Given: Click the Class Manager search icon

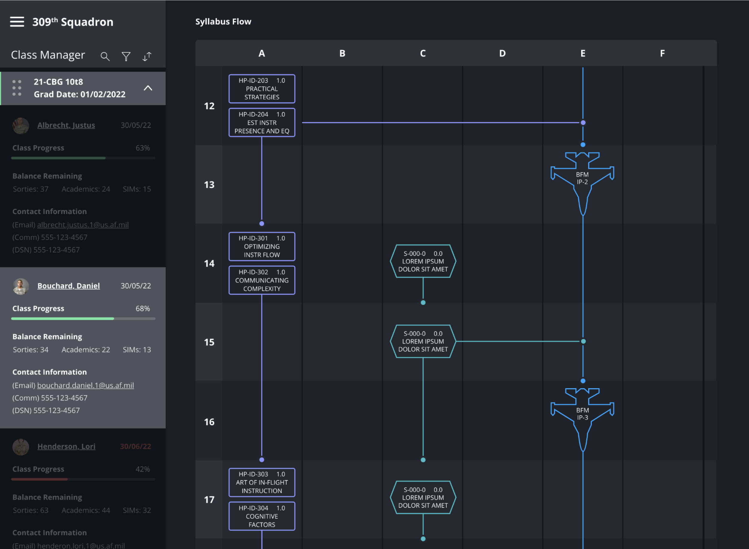Looking at the screenshot, I should [105, 57].
